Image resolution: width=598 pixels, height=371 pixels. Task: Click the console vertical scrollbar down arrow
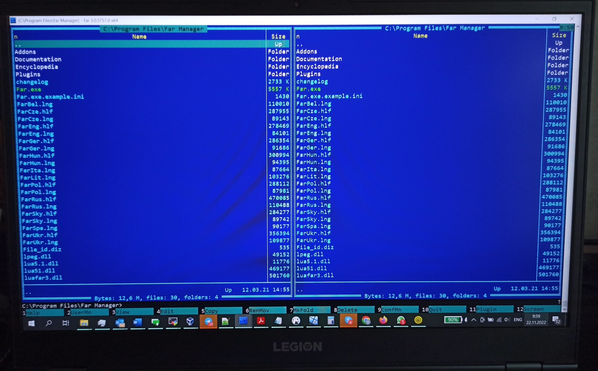tap(564, 309)
